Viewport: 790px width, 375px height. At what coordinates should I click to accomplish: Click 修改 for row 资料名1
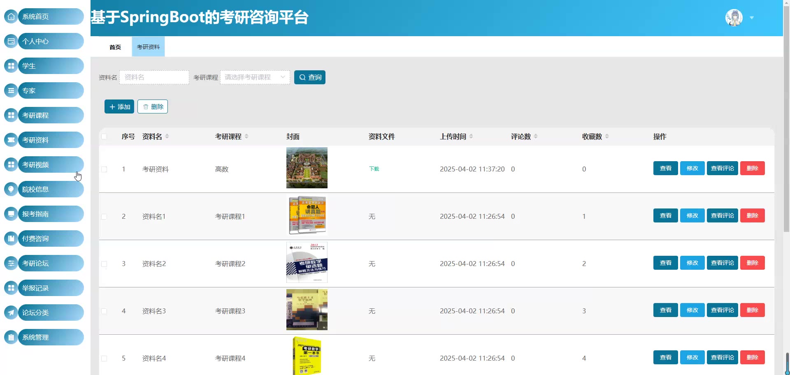(x=692, y=215)
